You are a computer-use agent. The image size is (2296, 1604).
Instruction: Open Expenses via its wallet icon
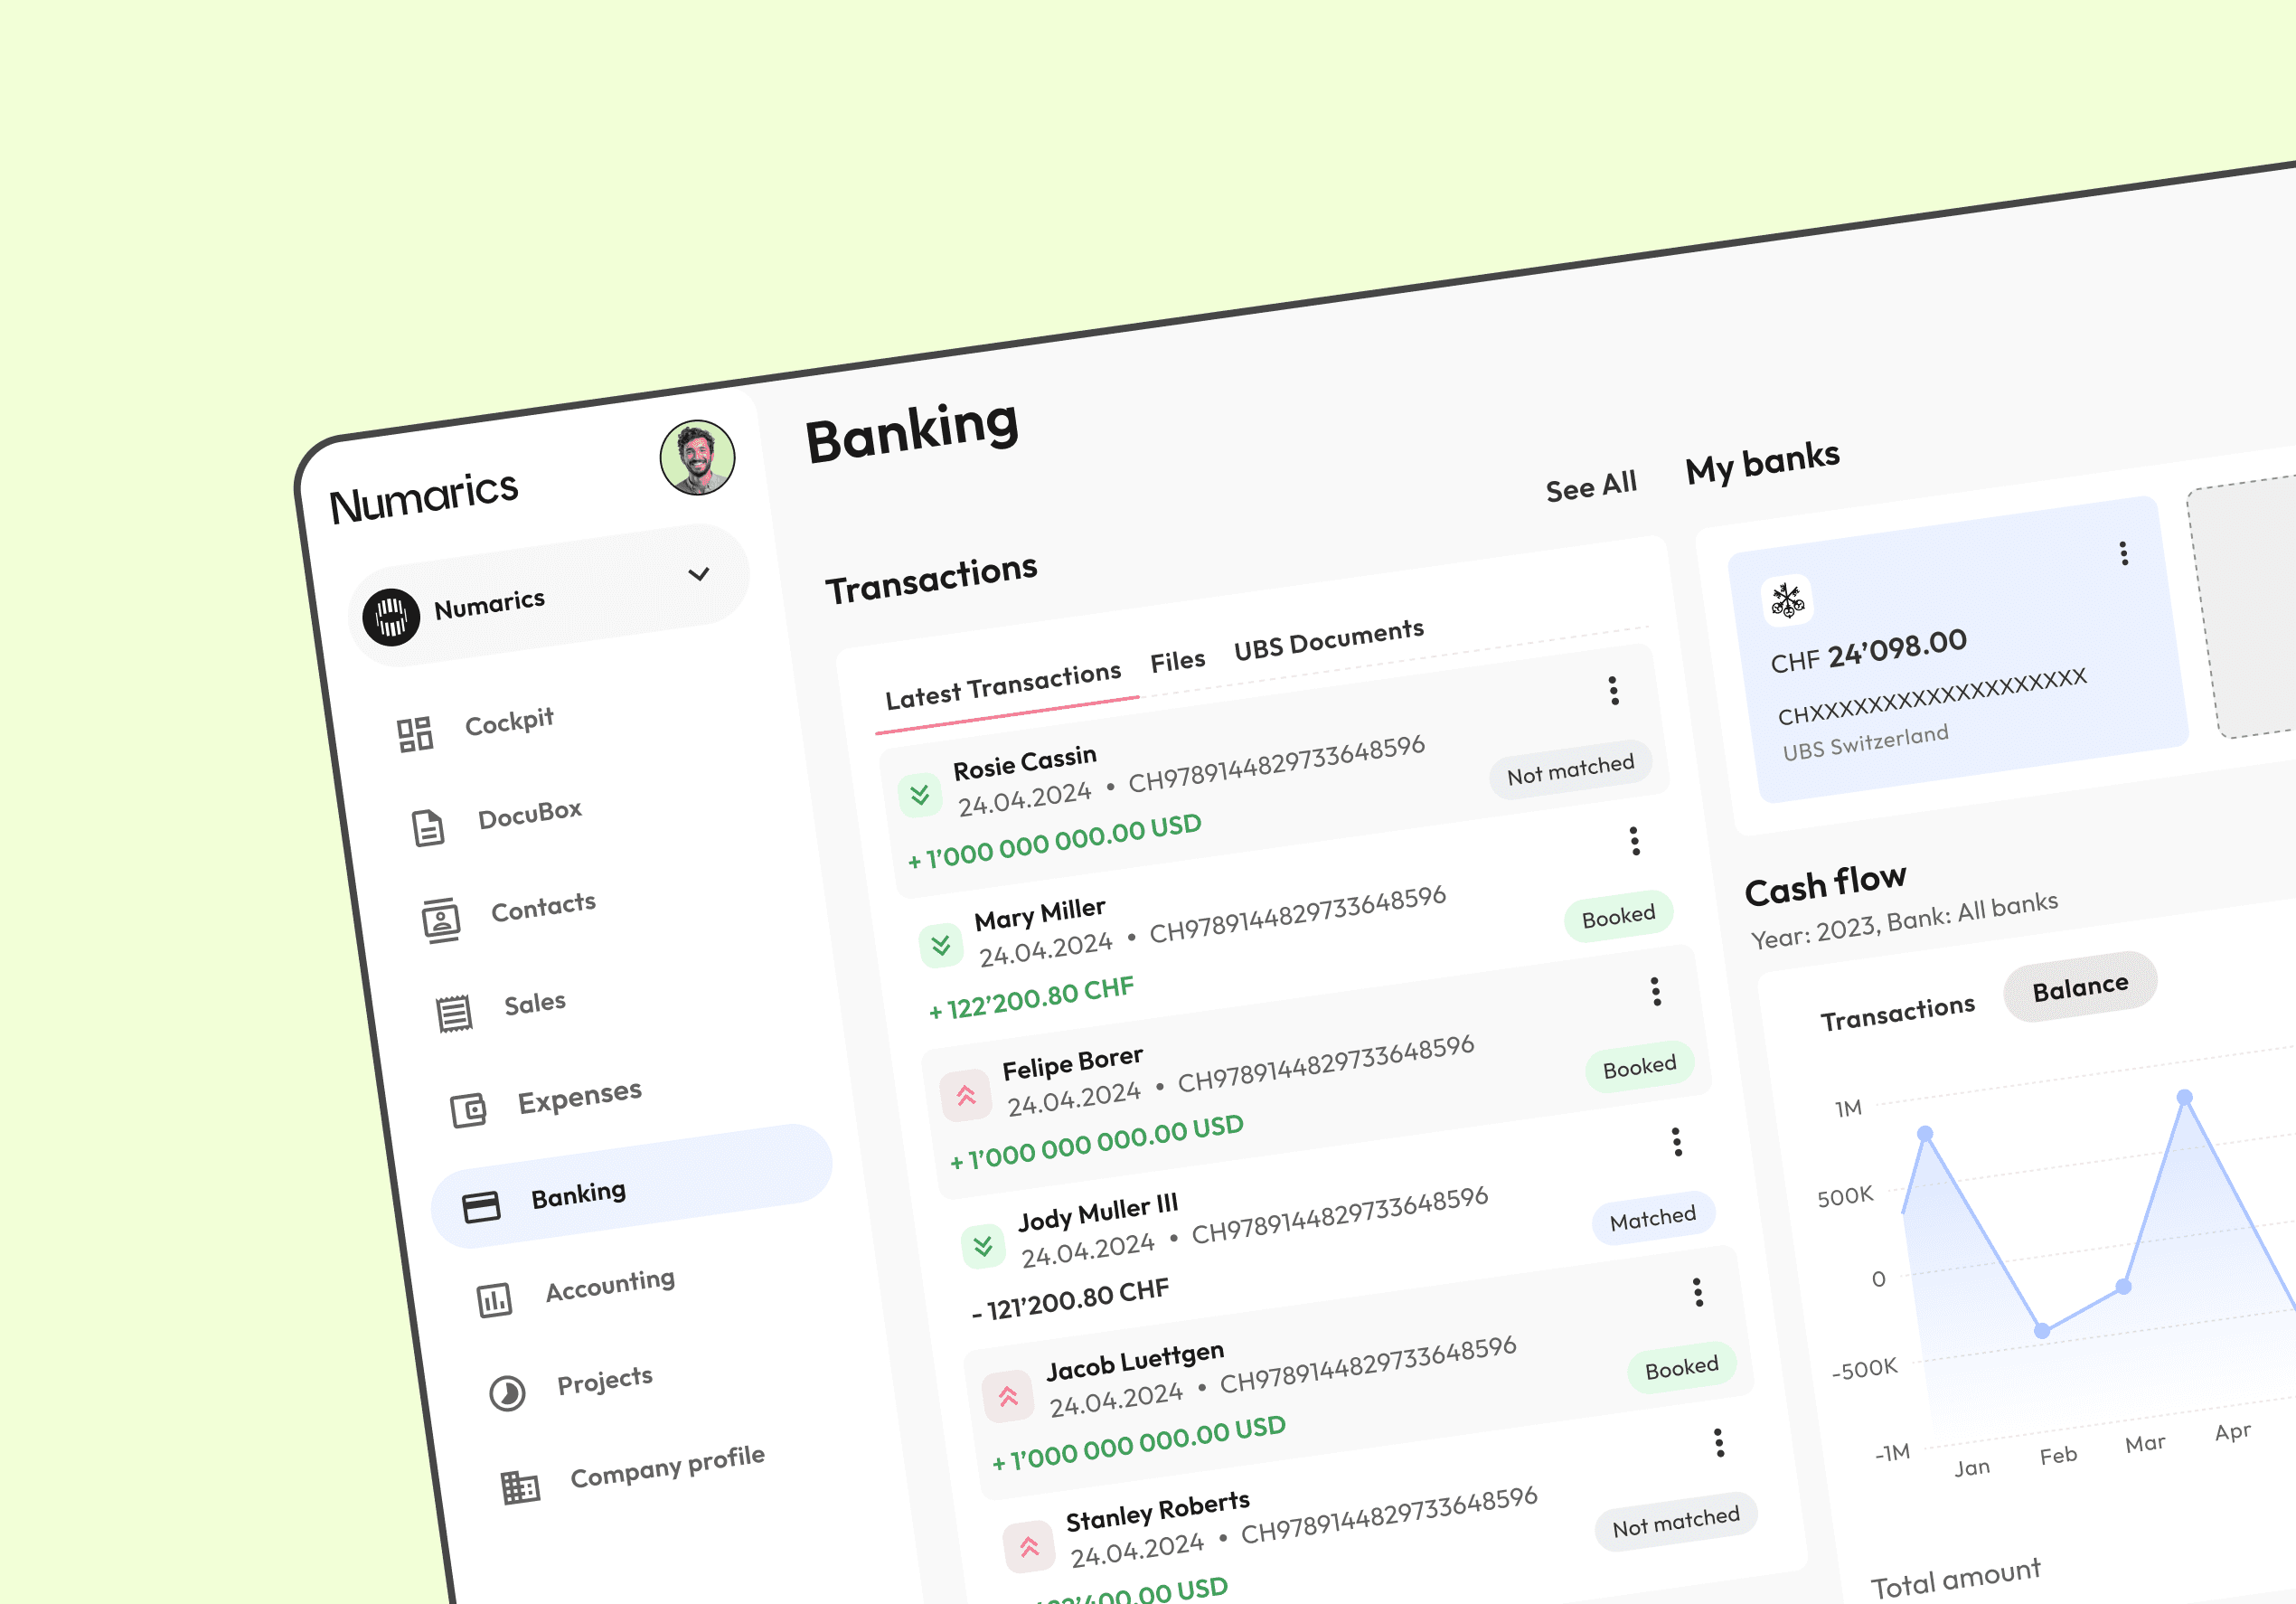click(x=468, y=1110)
